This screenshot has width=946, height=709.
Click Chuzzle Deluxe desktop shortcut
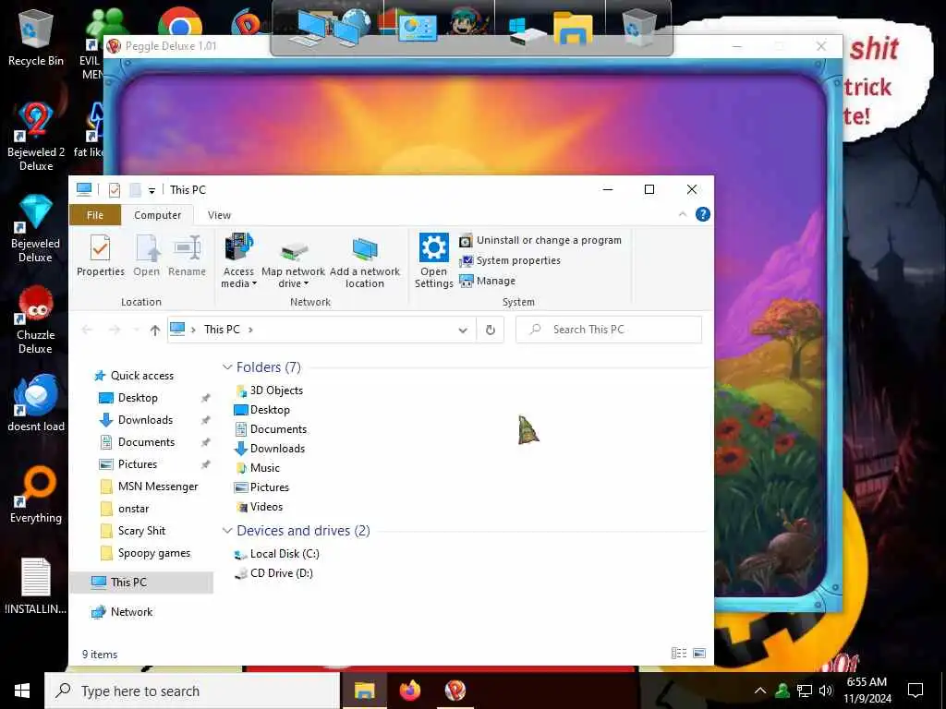36,319
